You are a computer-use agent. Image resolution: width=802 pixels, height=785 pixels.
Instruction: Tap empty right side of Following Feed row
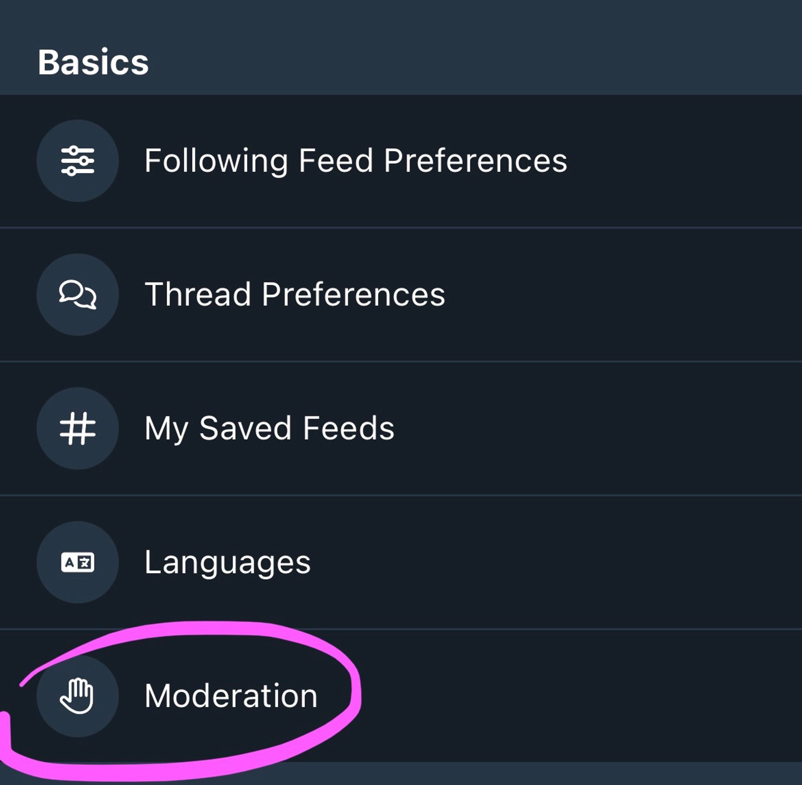pyautogui.click(x=680, y=160)
